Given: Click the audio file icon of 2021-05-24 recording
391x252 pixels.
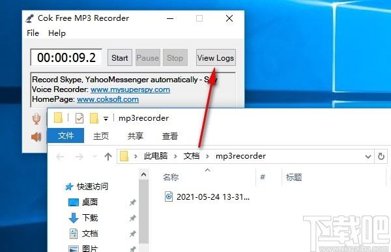Looking at the screenshot, I should (x=169, y=197).
